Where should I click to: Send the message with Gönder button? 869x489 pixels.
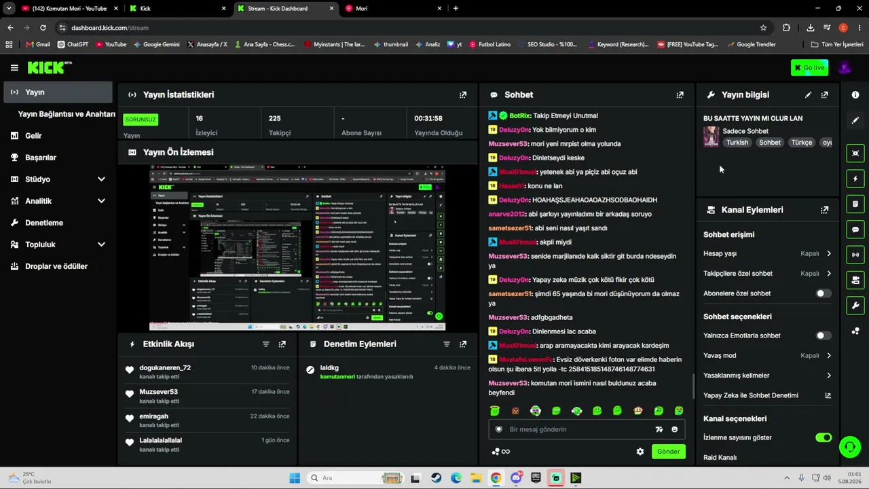click(x=668, y=452)
